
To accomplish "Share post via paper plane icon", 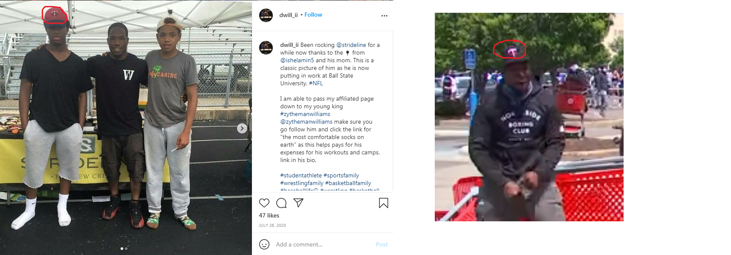I will (298, 203).
